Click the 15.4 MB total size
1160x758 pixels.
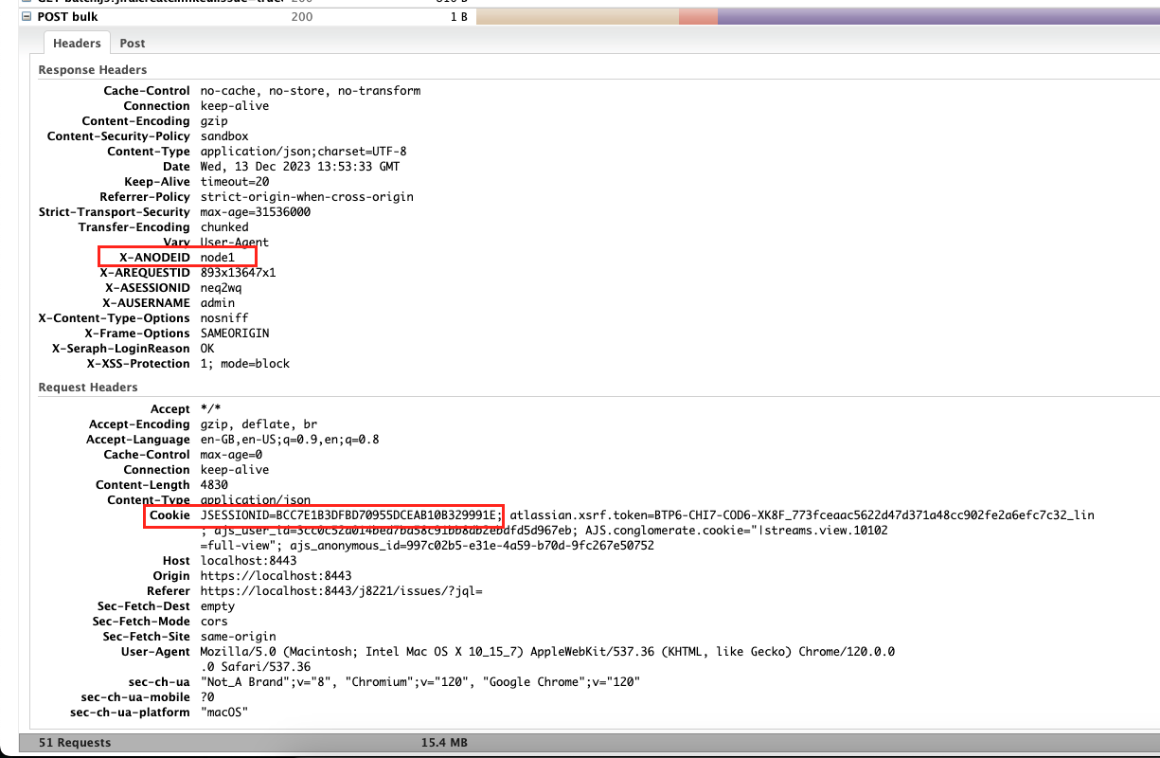point(444,743)
